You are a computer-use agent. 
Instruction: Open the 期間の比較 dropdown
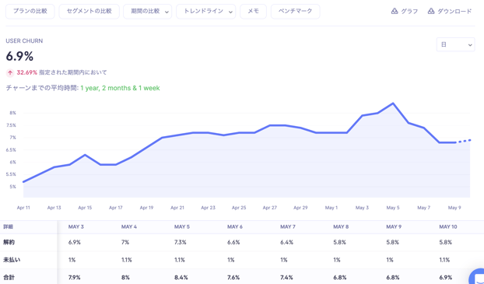point(148,12)
